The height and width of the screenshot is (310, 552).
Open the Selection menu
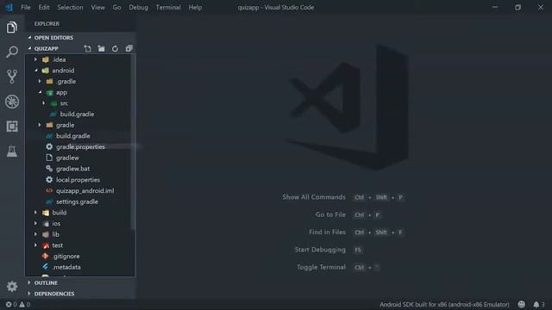click(x=70, y=8)
